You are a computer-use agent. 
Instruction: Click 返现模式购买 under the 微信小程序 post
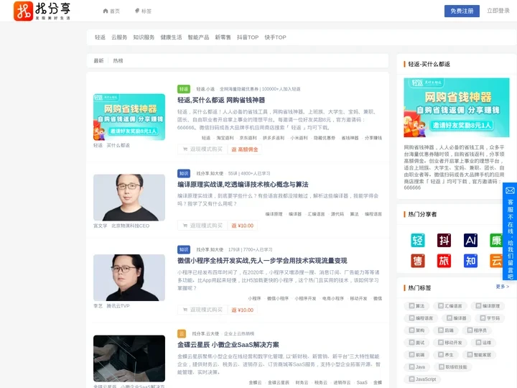pyautogui.click(x=202, y=310)
